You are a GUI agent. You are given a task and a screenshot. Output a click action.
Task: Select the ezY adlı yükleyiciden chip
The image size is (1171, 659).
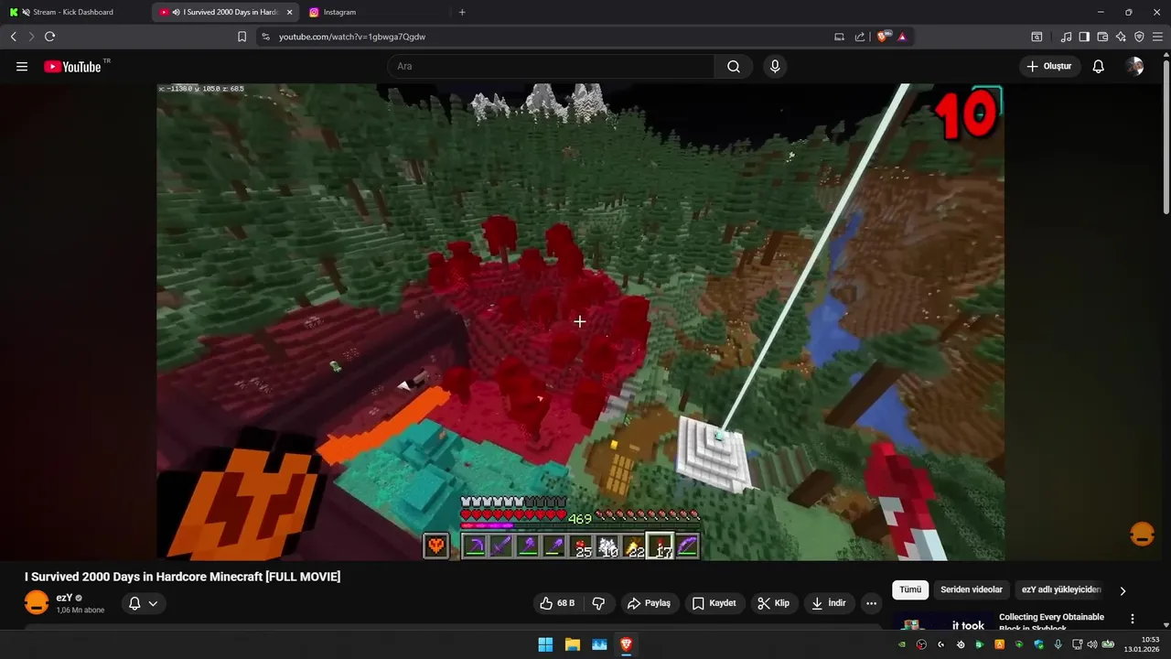1061,590
